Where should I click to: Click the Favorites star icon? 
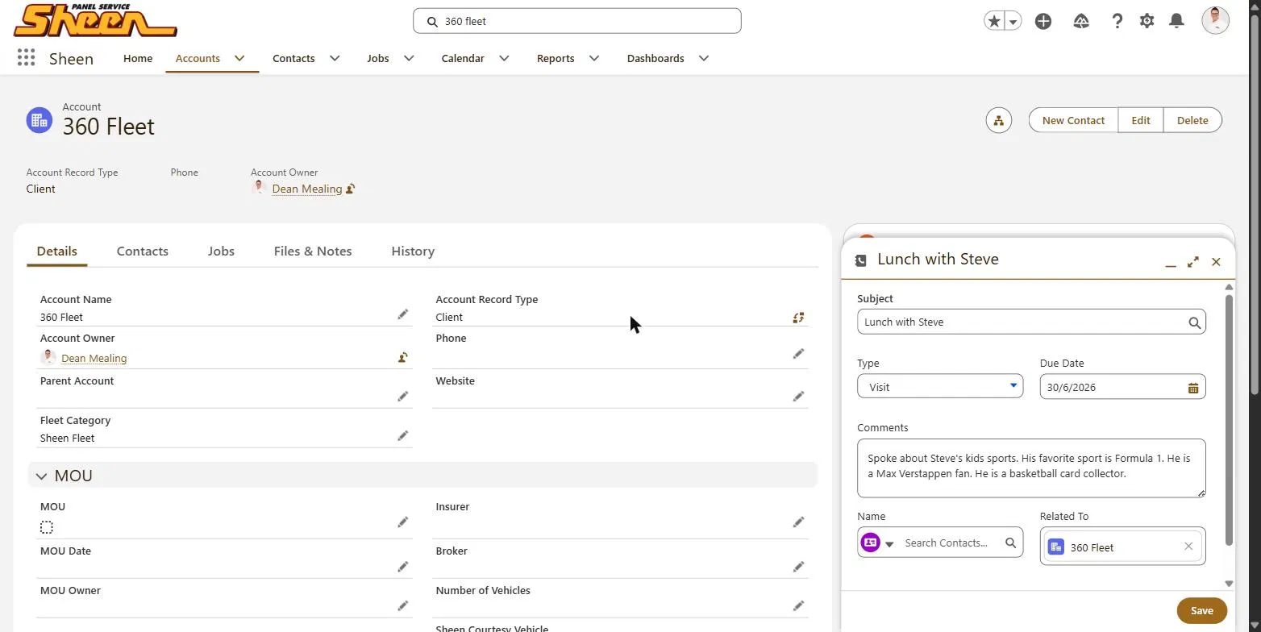click(x=994, y=21)
